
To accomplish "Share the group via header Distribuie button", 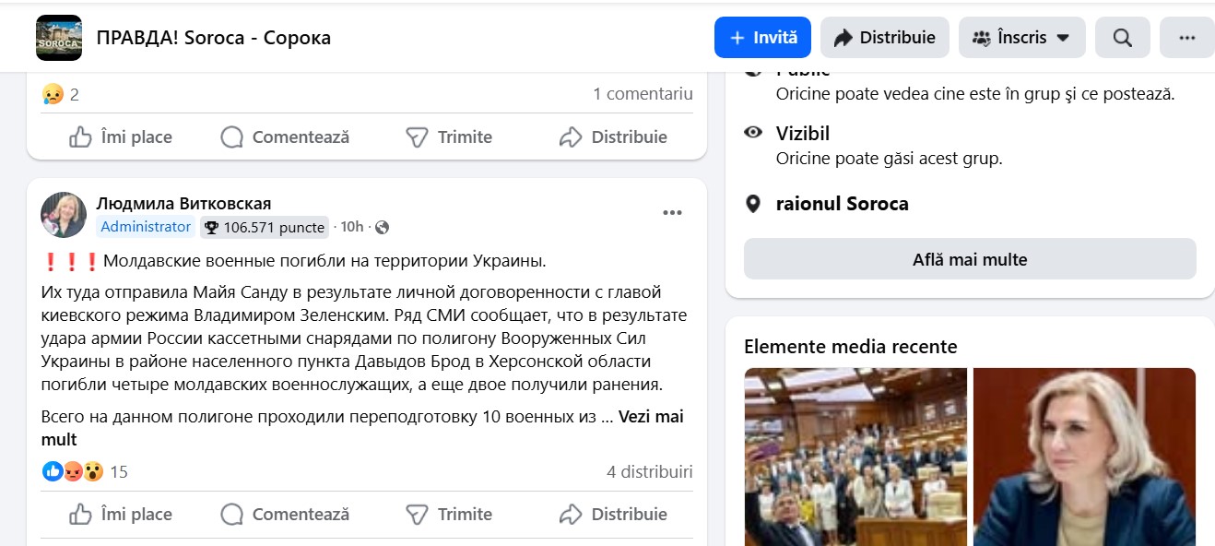I will (884, 38).
